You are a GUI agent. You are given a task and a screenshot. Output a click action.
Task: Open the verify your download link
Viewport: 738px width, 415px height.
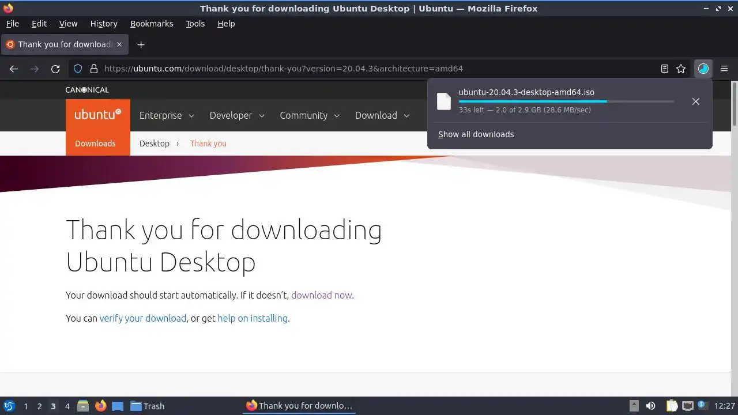pos(143,318)
